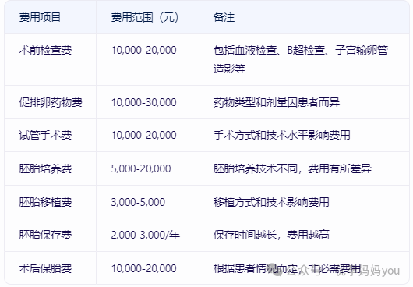Click the 费用项目 column header
The height and width of the screenshot is (287, 413).
(40, 17)
